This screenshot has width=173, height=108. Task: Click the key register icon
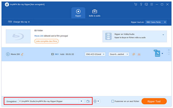click(x=141, y=4)
